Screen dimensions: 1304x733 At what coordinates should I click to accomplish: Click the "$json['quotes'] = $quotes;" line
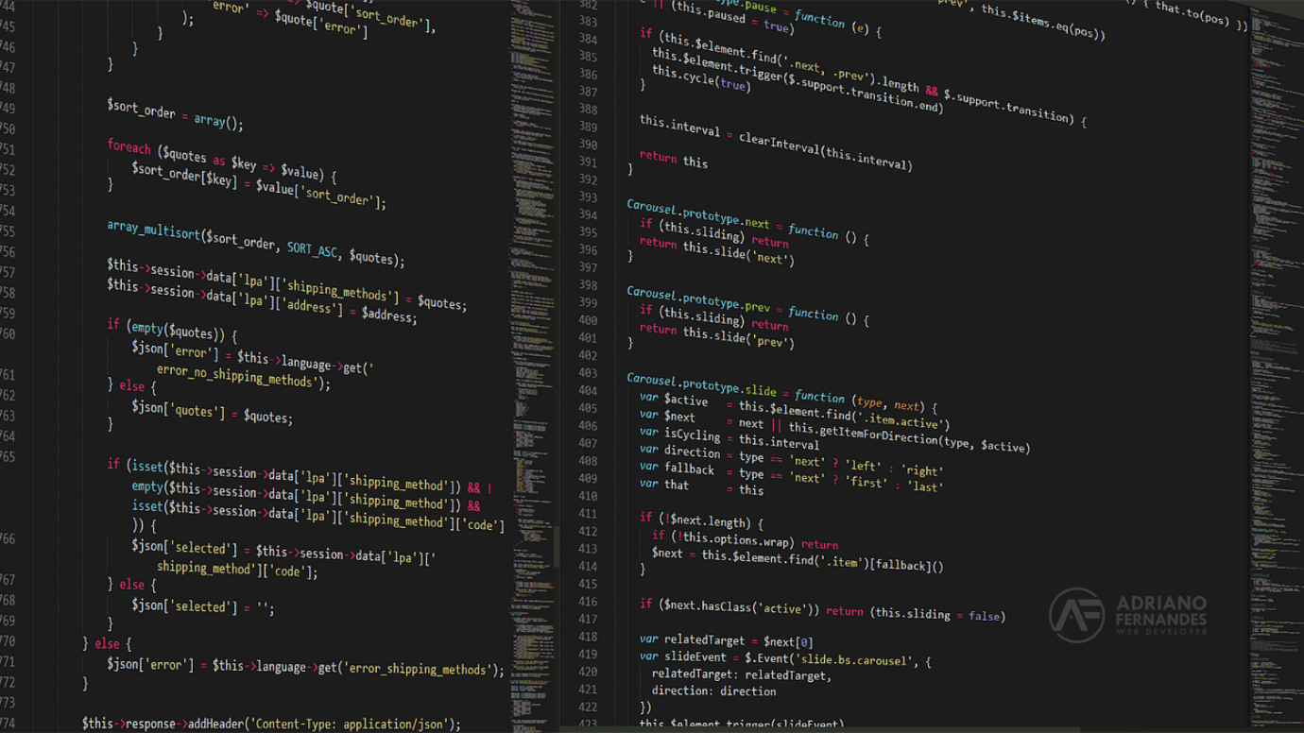[x=212, y=411]
